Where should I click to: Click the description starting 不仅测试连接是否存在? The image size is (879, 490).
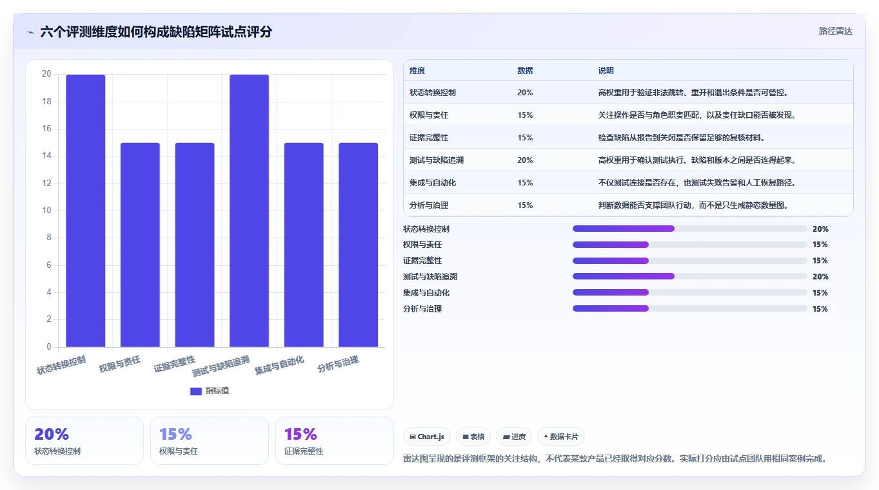(x=697, y=183)
